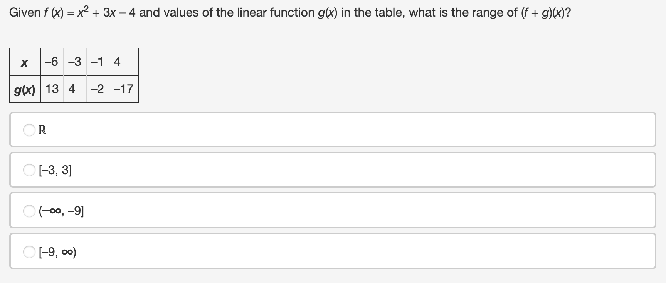Click the table header cell labeled g(x)

pyautogui.click(x=24, y=89)
